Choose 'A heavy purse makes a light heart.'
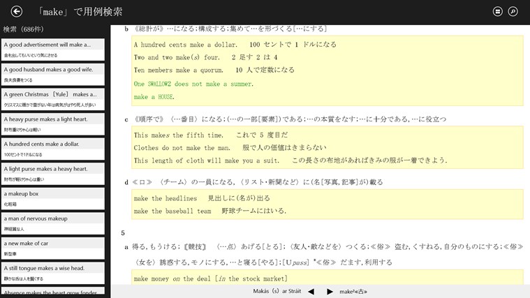Viewport: 530px width, 298px height. [x=54, y=124]
